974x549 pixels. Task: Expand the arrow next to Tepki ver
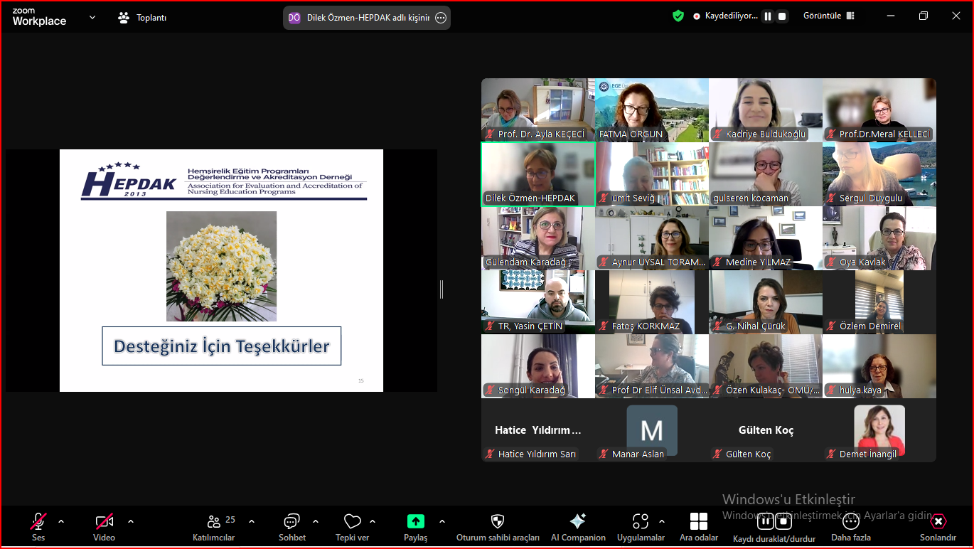373,521
